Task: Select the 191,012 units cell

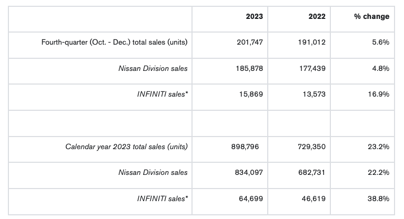Action: coord(312,42)
